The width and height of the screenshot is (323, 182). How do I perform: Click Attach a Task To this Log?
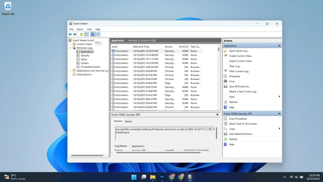click(x=244, y=91)
